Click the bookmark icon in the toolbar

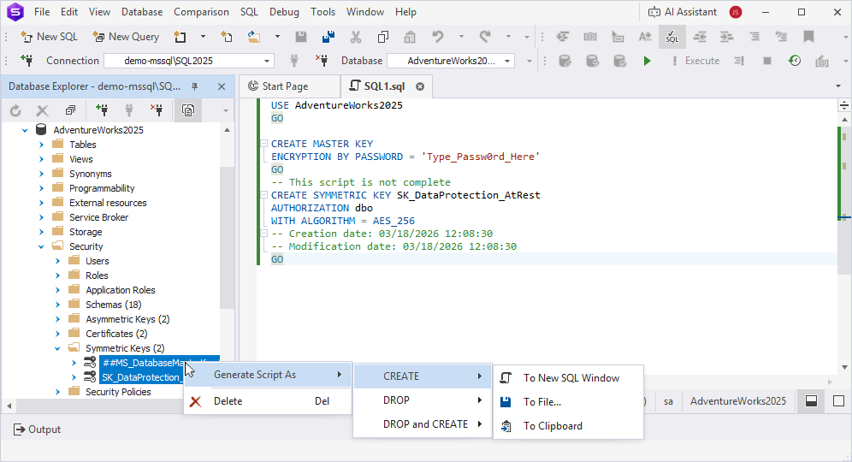pos(808,37)
